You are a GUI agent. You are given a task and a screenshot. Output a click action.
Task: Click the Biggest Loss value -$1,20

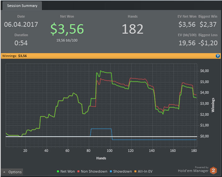(x=208, y=43)
